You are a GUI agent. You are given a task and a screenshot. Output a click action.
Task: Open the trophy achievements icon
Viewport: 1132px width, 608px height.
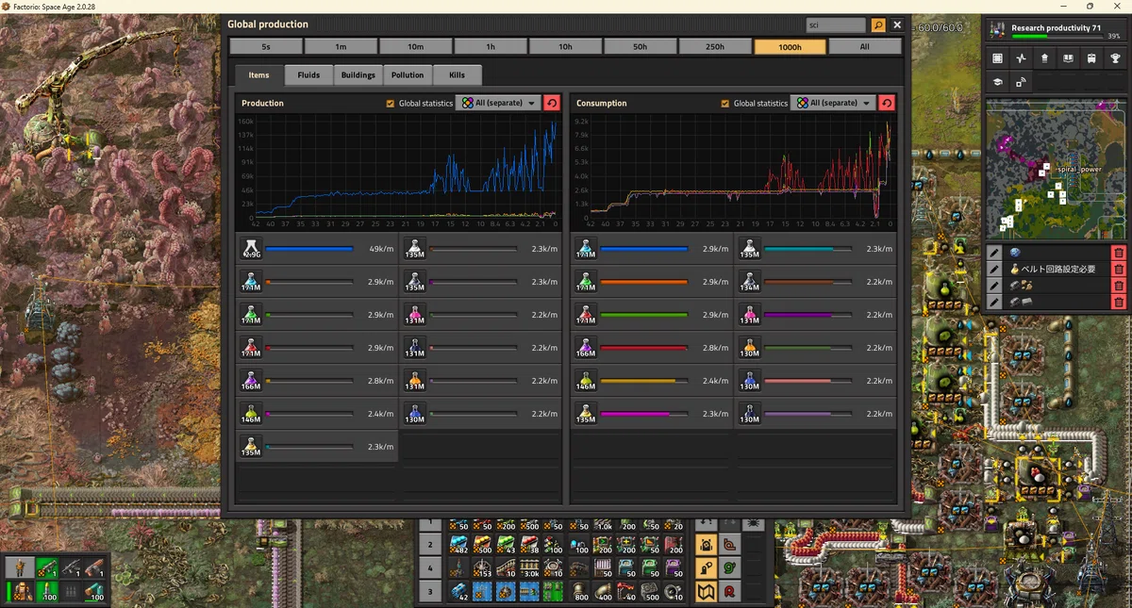click(x=1115, y=58)
